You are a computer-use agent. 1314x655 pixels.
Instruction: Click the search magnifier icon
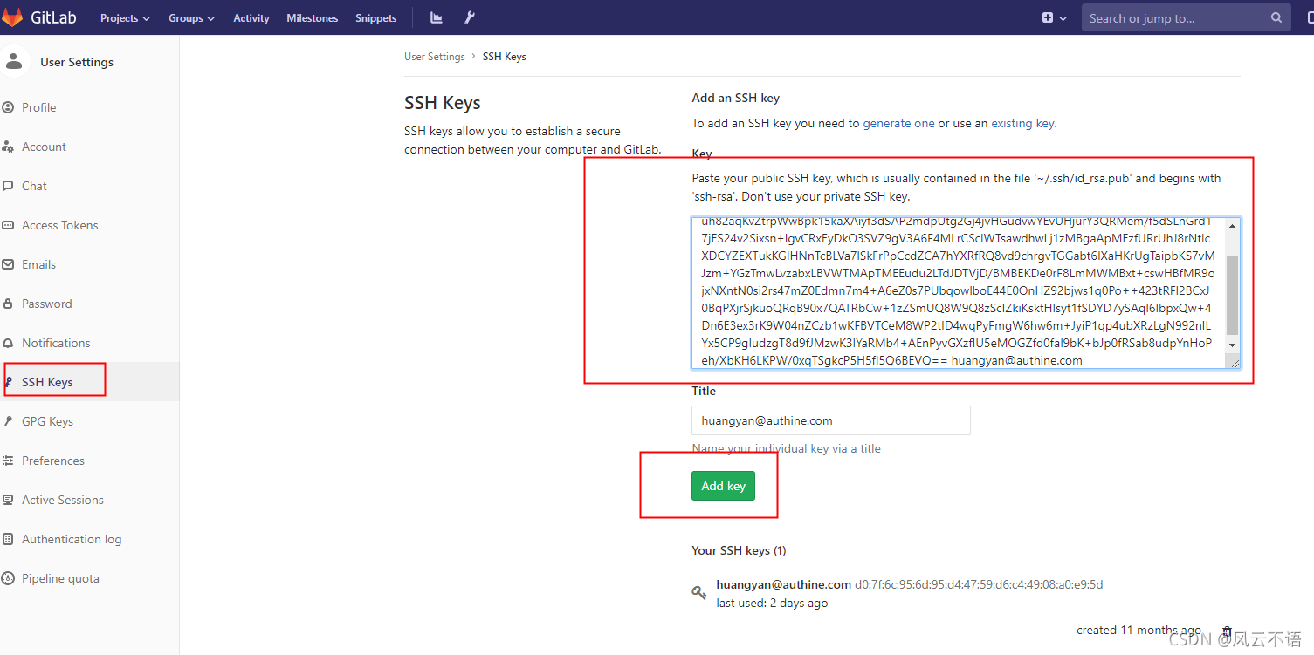1276,17
